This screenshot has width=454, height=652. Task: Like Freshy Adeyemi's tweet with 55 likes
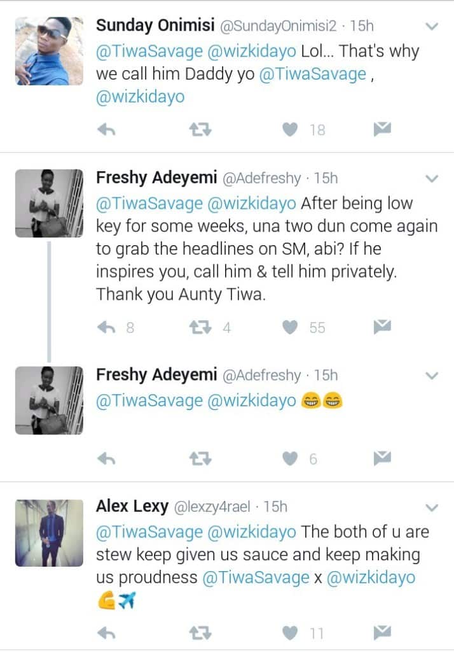click(291, 327)
